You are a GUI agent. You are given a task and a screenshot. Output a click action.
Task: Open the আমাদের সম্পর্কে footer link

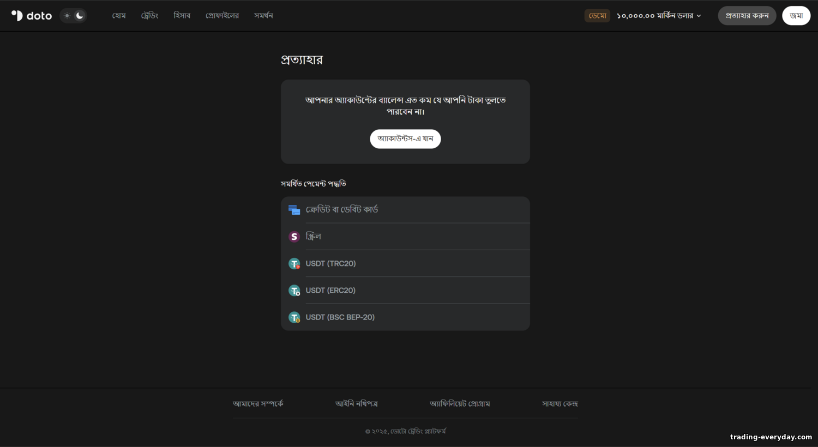258,404
